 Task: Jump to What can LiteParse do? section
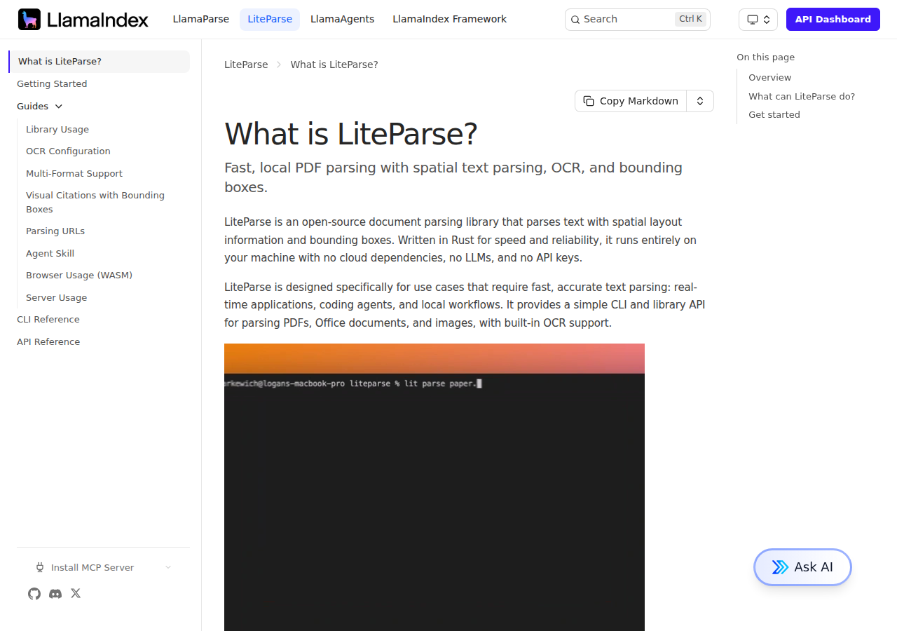[802, 97]
